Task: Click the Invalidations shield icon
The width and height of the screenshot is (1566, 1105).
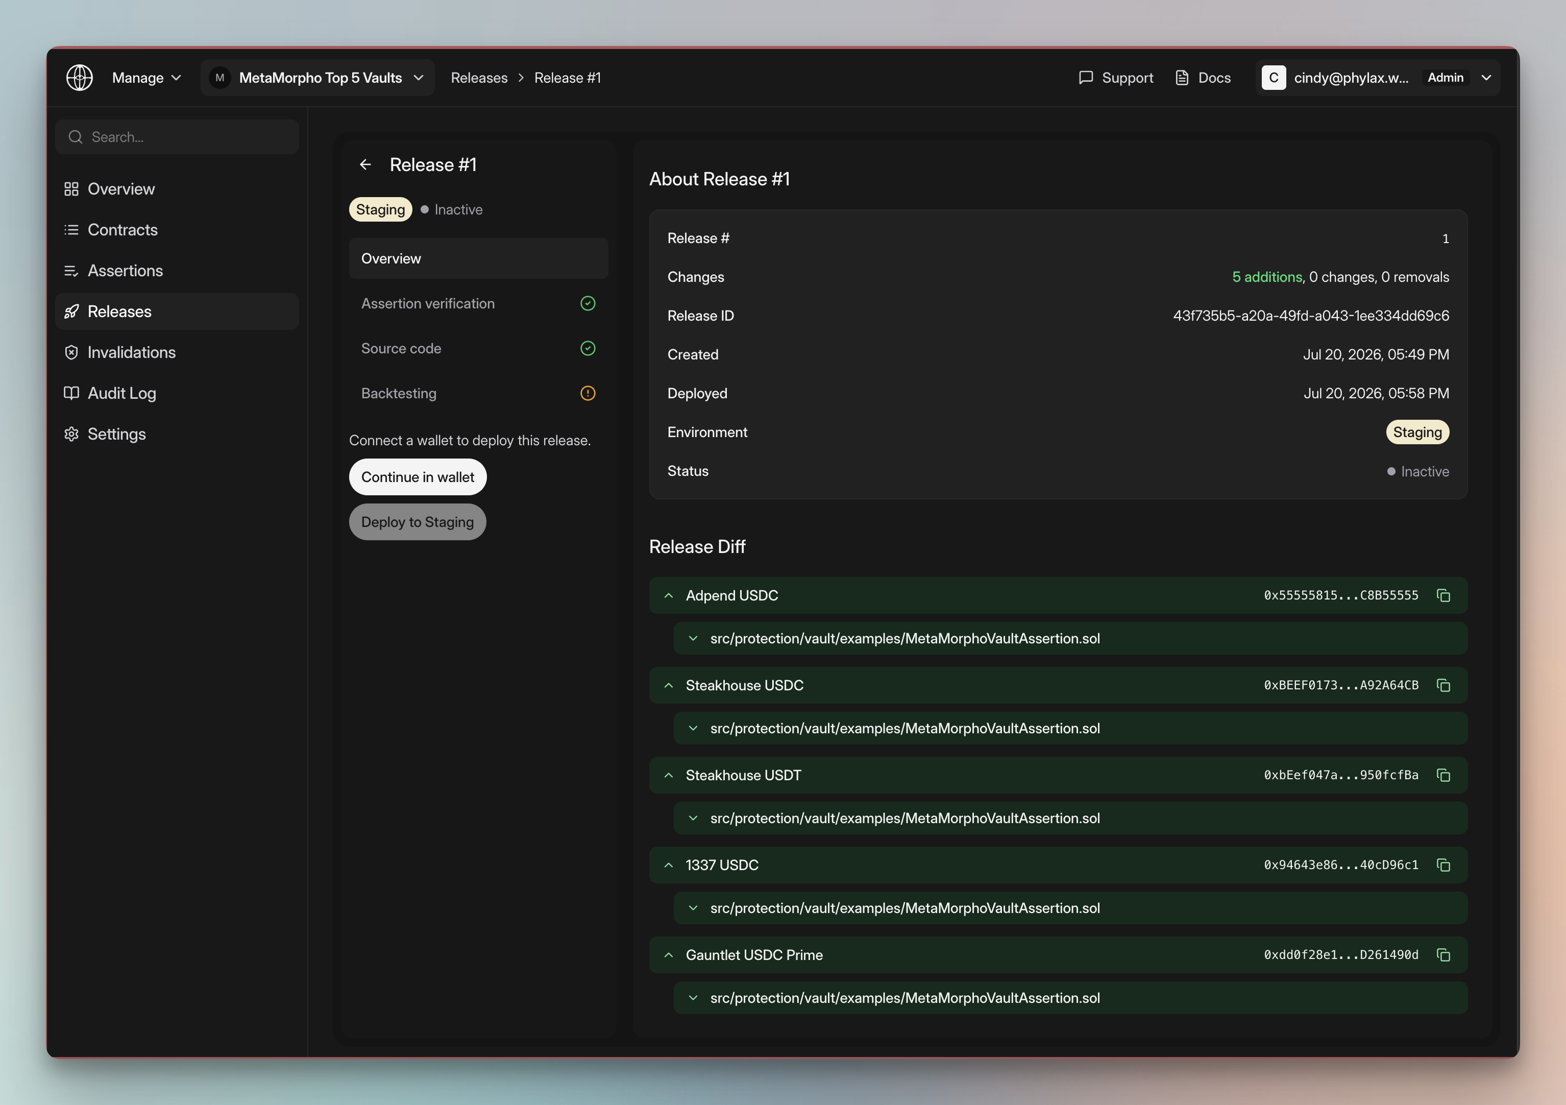Action: coord(71,353)
